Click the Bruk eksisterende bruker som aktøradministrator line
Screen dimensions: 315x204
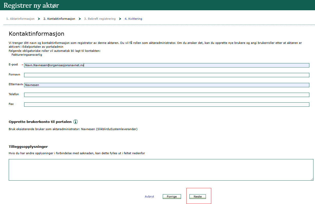click(x=73, y=129)
